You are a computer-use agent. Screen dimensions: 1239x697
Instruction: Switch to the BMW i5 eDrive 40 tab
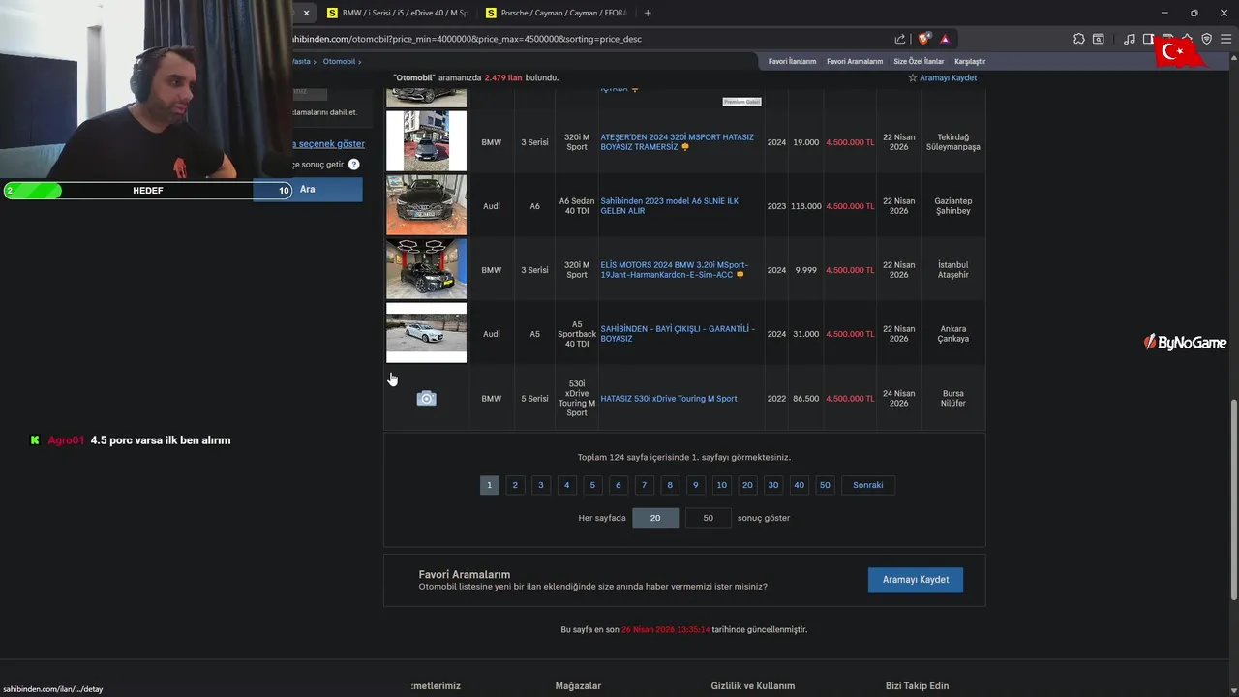[397, 13]
